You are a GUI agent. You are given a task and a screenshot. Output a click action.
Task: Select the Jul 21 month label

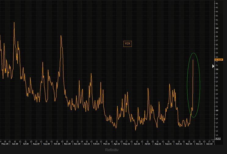pyautogui.click(x=147, y=144)
